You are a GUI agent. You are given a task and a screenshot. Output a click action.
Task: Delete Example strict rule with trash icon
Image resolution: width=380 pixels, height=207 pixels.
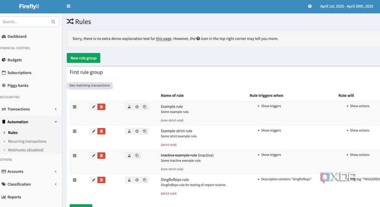(101, 131)
